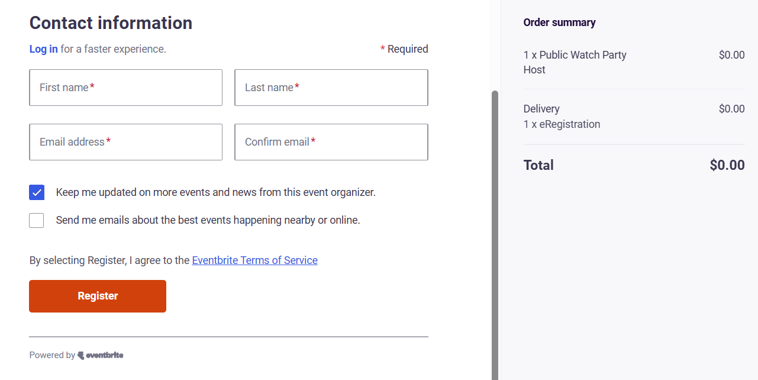Click into the Last name field
The height and width of the screenshot is (380, 758).
(x=331, y=88)
